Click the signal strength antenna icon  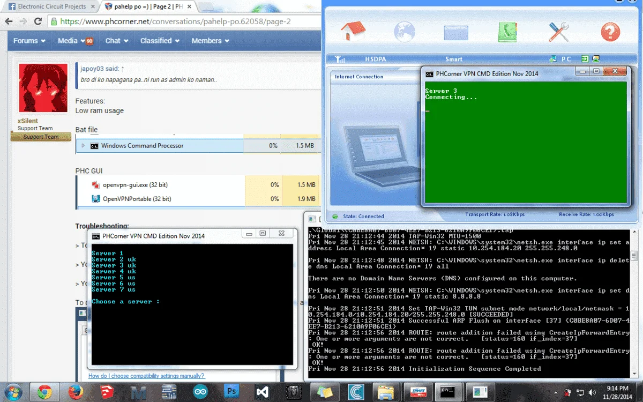click(x=340, y=59)
